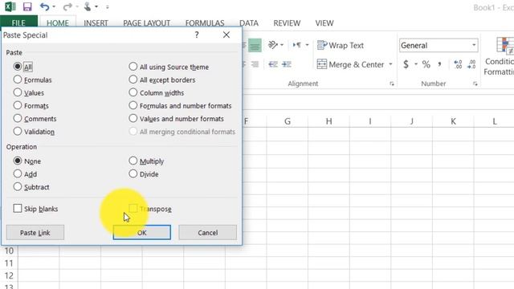514x289 pixels.
Task: Tick the Transpose checkbox
Action: [133, 209]
